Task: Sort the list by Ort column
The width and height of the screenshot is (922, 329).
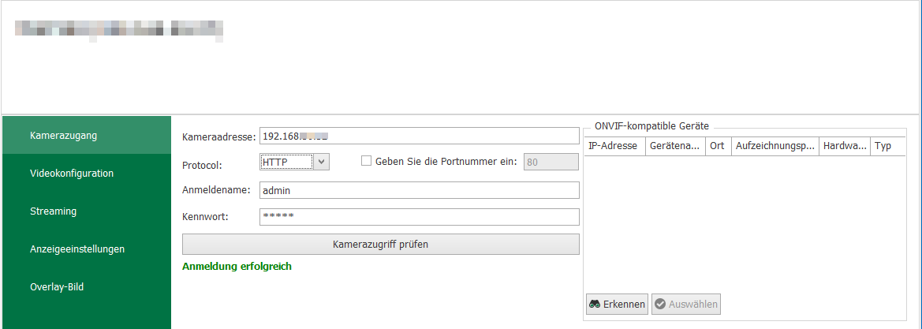Action: coord(717,147)
